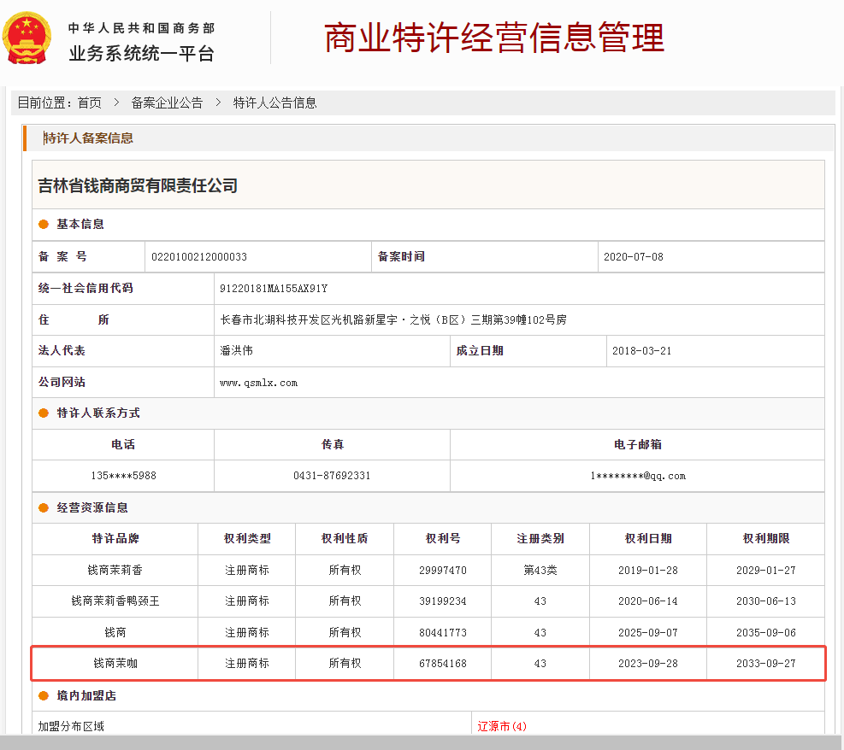Click the 成立日期 field label

point(480,350)
